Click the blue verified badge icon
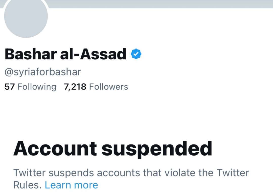The width and height of the screenshot is (273, 196). click(x=136, y=54)
